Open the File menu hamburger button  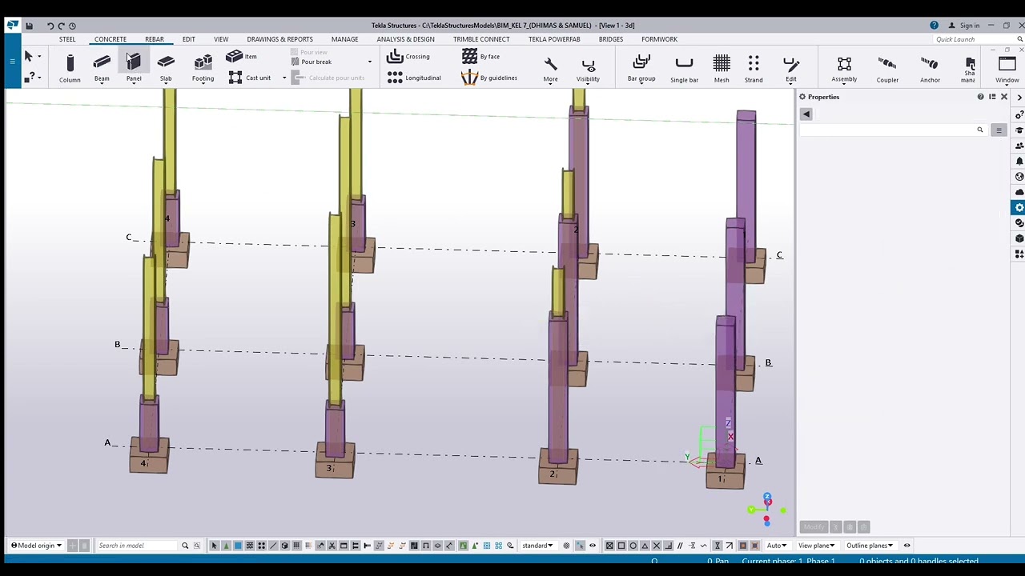coord(12,61)
